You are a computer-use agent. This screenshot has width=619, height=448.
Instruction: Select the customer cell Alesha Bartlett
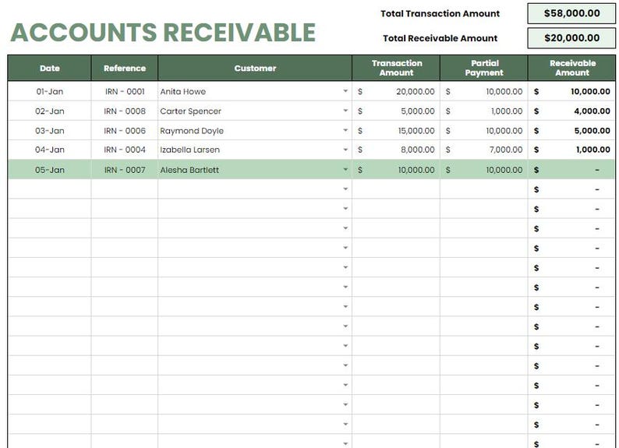255,170
